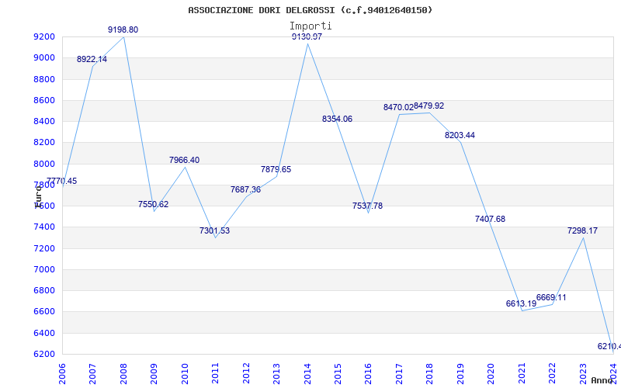Viewport: 621px width, 388px height.
Task: Click y-axis value 7200
Action: [x=44, y=248]
